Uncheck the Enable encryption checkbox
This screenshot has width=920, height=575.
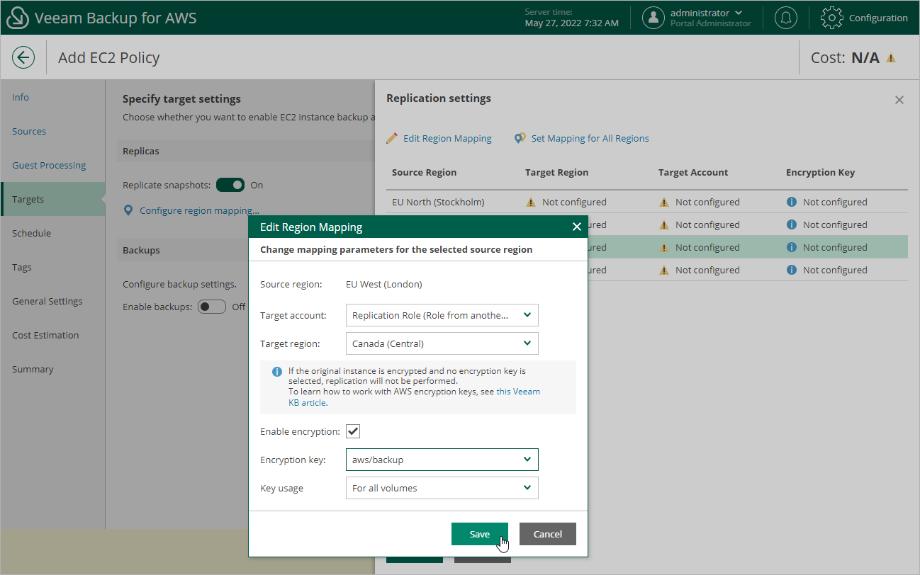pos(352,431)
